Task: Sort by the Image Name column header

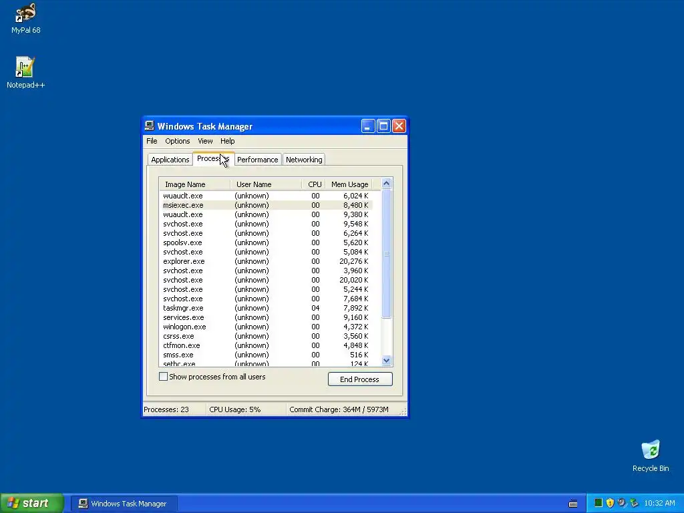Action: click(x=194, y=184)
